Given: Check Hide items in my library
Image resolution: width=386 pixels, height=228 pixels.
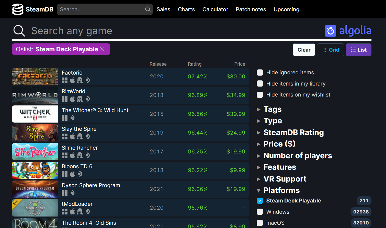Looking at the screenshot, I should point(260,84).
